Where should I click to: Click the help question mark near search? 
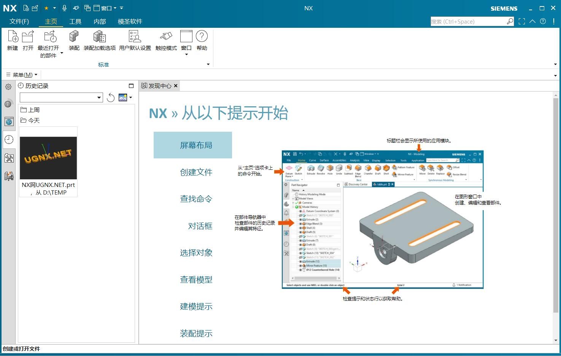tap(543, 21)
